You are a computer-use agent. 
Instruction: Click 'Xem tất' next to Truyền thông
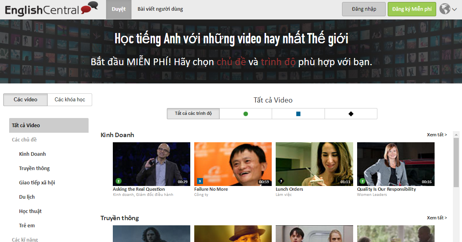[437, 218]
